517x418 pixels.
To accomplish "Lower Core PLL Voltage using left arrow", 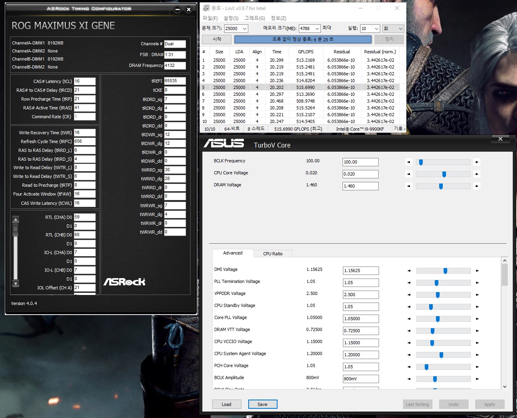I will click(409, 319).
